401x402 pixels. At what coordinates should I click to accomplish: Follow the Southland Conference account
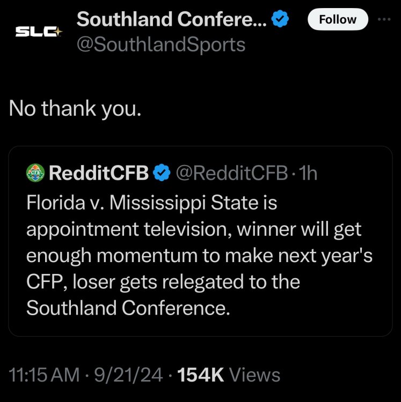(x=338, y=20)
